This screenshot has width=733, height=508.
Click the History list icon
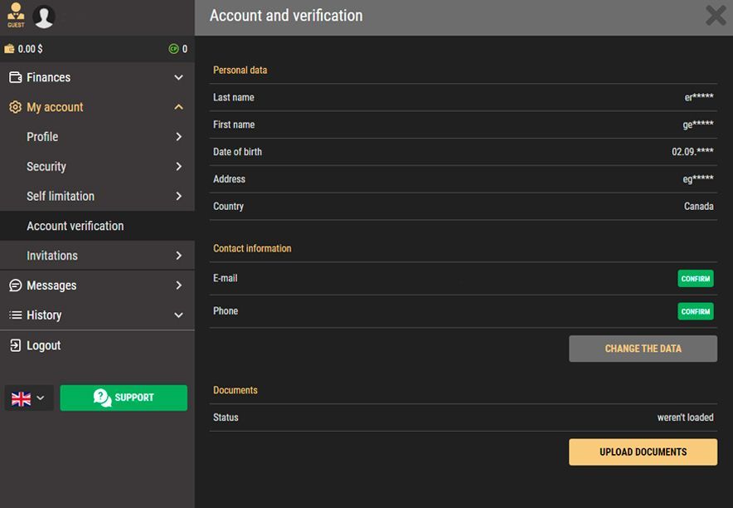coord(15,315)
